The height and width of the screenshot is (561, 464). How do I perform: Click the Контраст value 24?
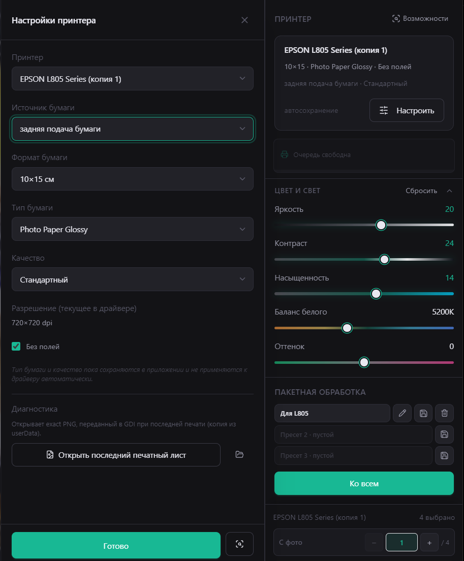tap(449, 243)
